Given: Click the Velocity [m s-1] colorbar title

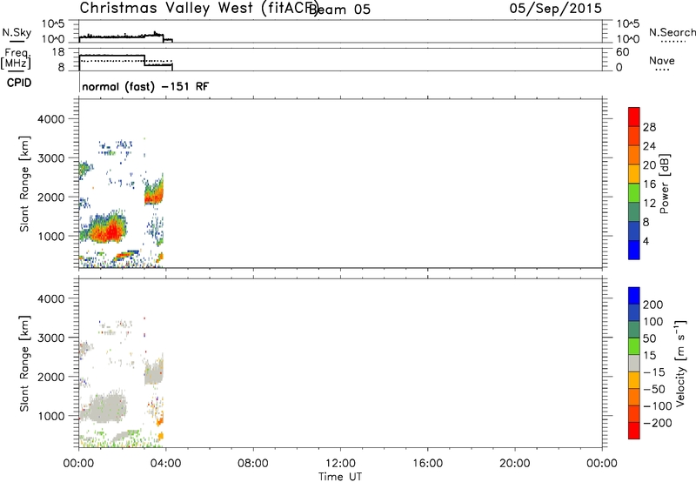Looking at the screenshot, I should point(680,363).
